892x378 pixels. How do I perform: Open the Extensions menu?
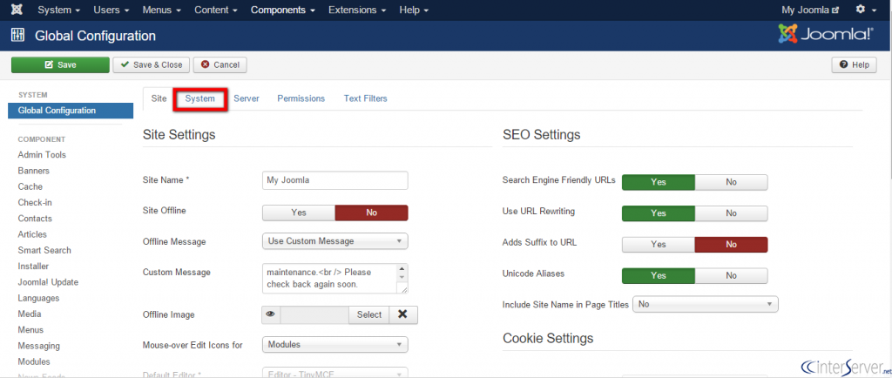pos(357,10)
